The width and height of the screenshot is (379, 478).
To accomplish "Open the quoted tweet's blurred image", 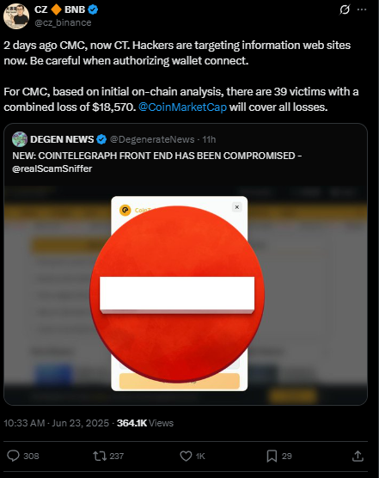I will pyautogui.click(x=186, y=295).
